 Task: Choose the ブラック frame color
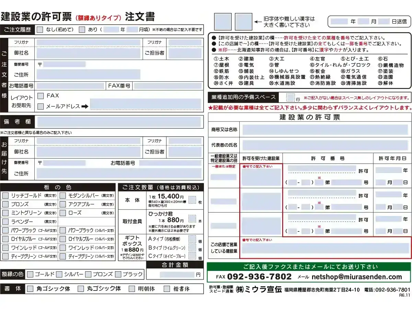[118, 274]
